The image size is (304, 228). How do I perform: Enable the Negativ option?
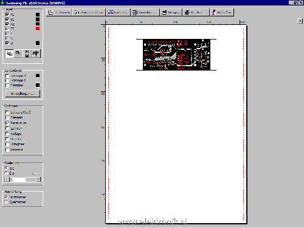[x=7, y=139]
